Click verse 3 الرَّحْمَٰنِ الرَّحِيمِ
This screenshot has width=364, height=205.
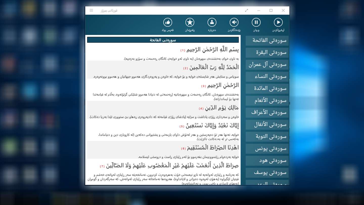coord(223,85)
